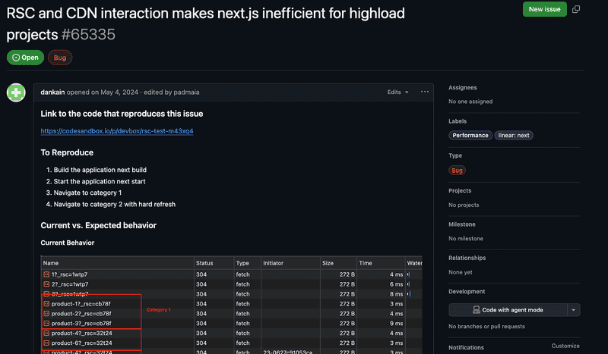Click the Projects sidebar heading

(460, 191)
